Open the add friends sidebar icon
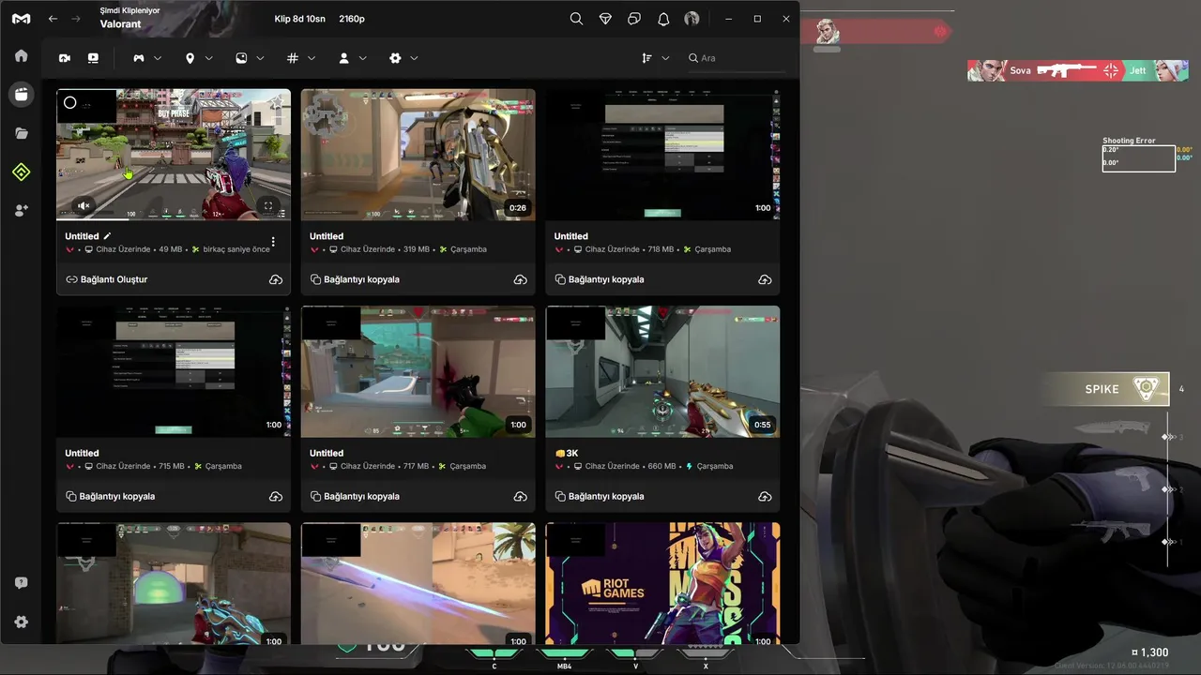 pos(21,211)
